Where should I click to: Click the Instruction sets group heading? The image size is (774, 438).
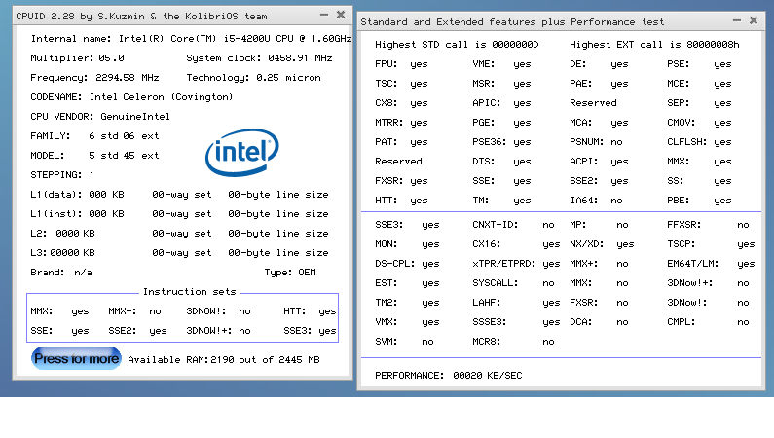tap(189, 292)
